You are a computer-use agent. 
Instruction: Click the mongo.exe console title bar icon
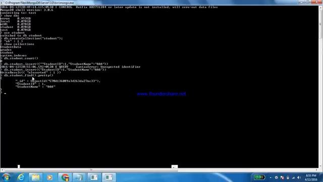pos(2,3)
